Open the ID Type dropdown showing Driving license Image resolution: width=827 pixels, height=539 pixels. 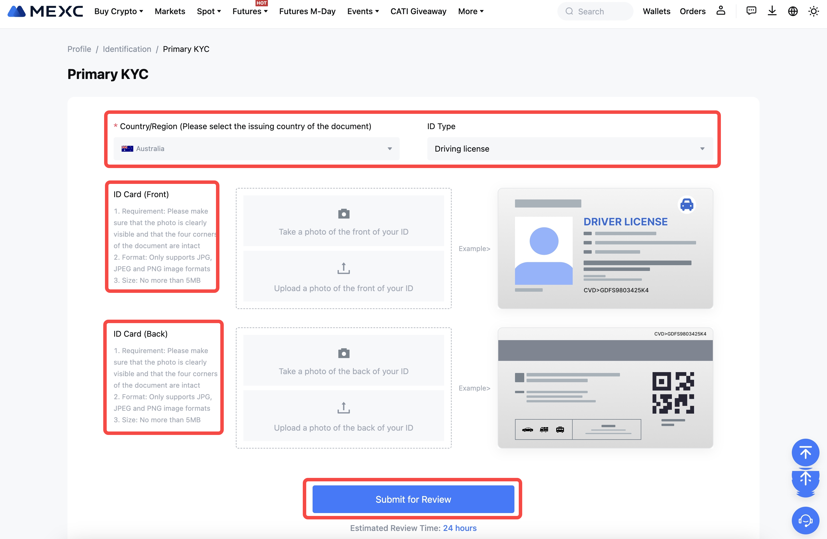[x=570, y=149]
